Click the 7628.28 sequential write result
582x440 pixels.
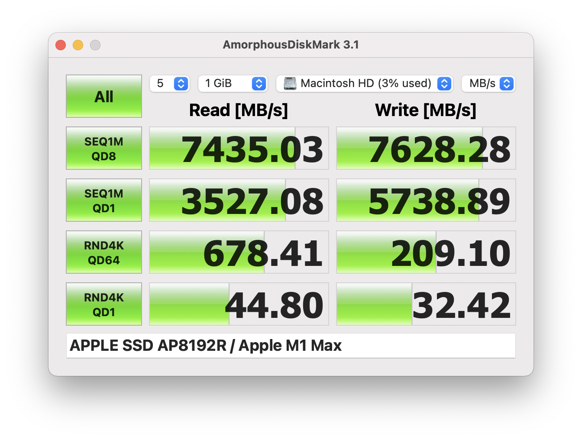coord(426,148)
